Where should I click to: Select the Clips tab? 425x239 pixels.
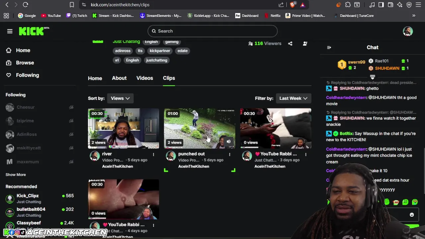pyautogui.click(x=169, y=78)
